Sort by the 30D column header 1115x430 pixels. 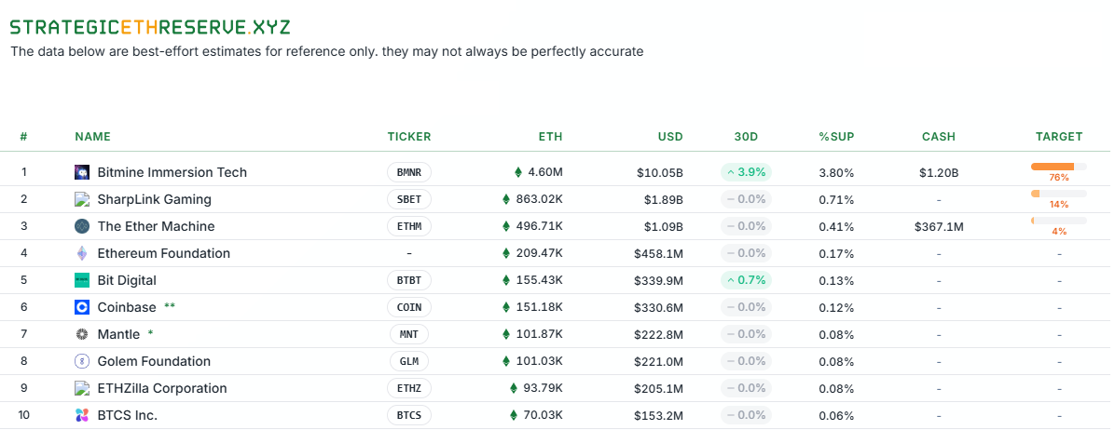(x=746, y=137)
